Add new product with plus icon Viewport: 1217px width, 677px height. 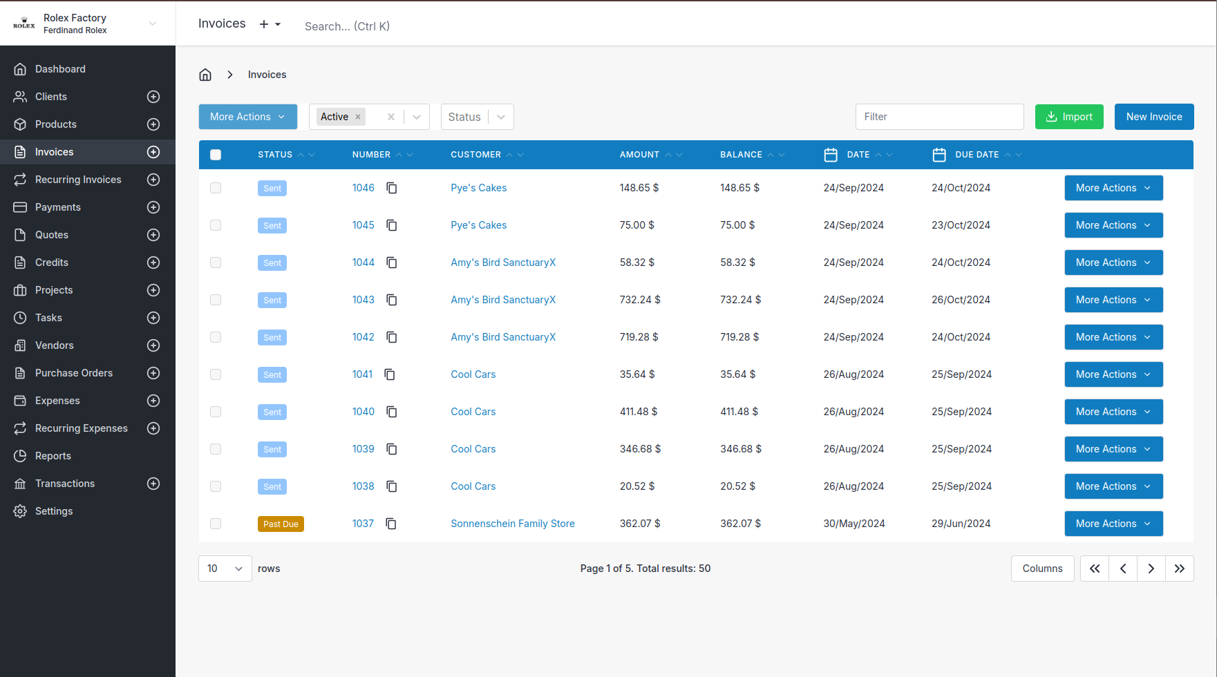point(153,124)
